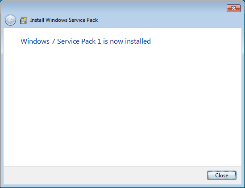Click the circular back arrow button

pyautogui.click(x=10, y=20)
